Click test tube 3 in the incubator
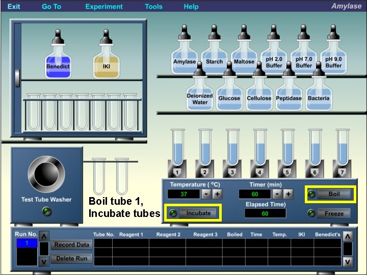This screenshot has height=275, width=367. (x=232, y=148)
